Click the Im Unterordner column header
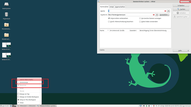Viewport: 191px width, 107px height. click(x=114, y=30)
